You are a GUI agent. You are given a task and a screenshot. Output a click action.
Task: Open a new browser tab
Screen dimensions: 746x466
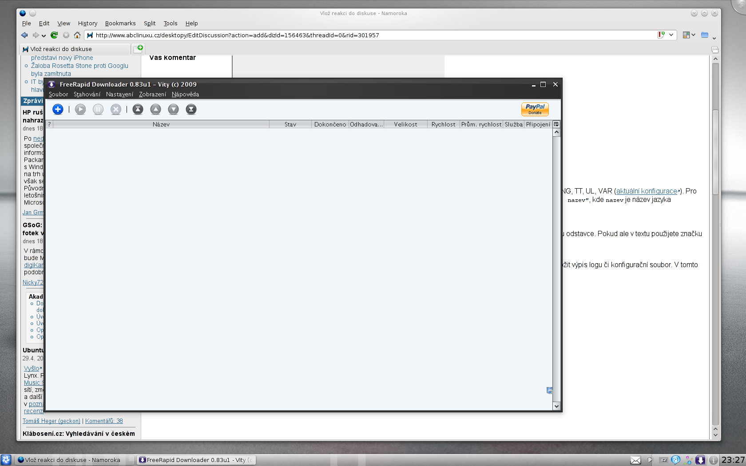tap(139, 48)
